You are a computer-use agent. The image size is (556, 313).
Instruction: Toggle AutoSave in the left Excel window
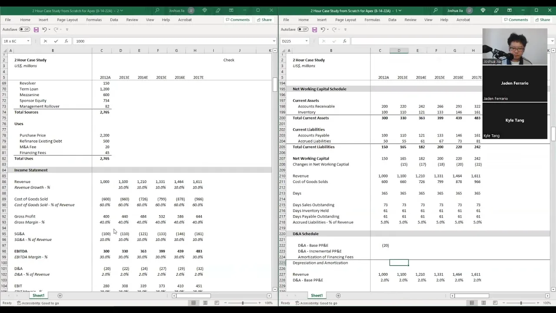click(x=24, y=30)
